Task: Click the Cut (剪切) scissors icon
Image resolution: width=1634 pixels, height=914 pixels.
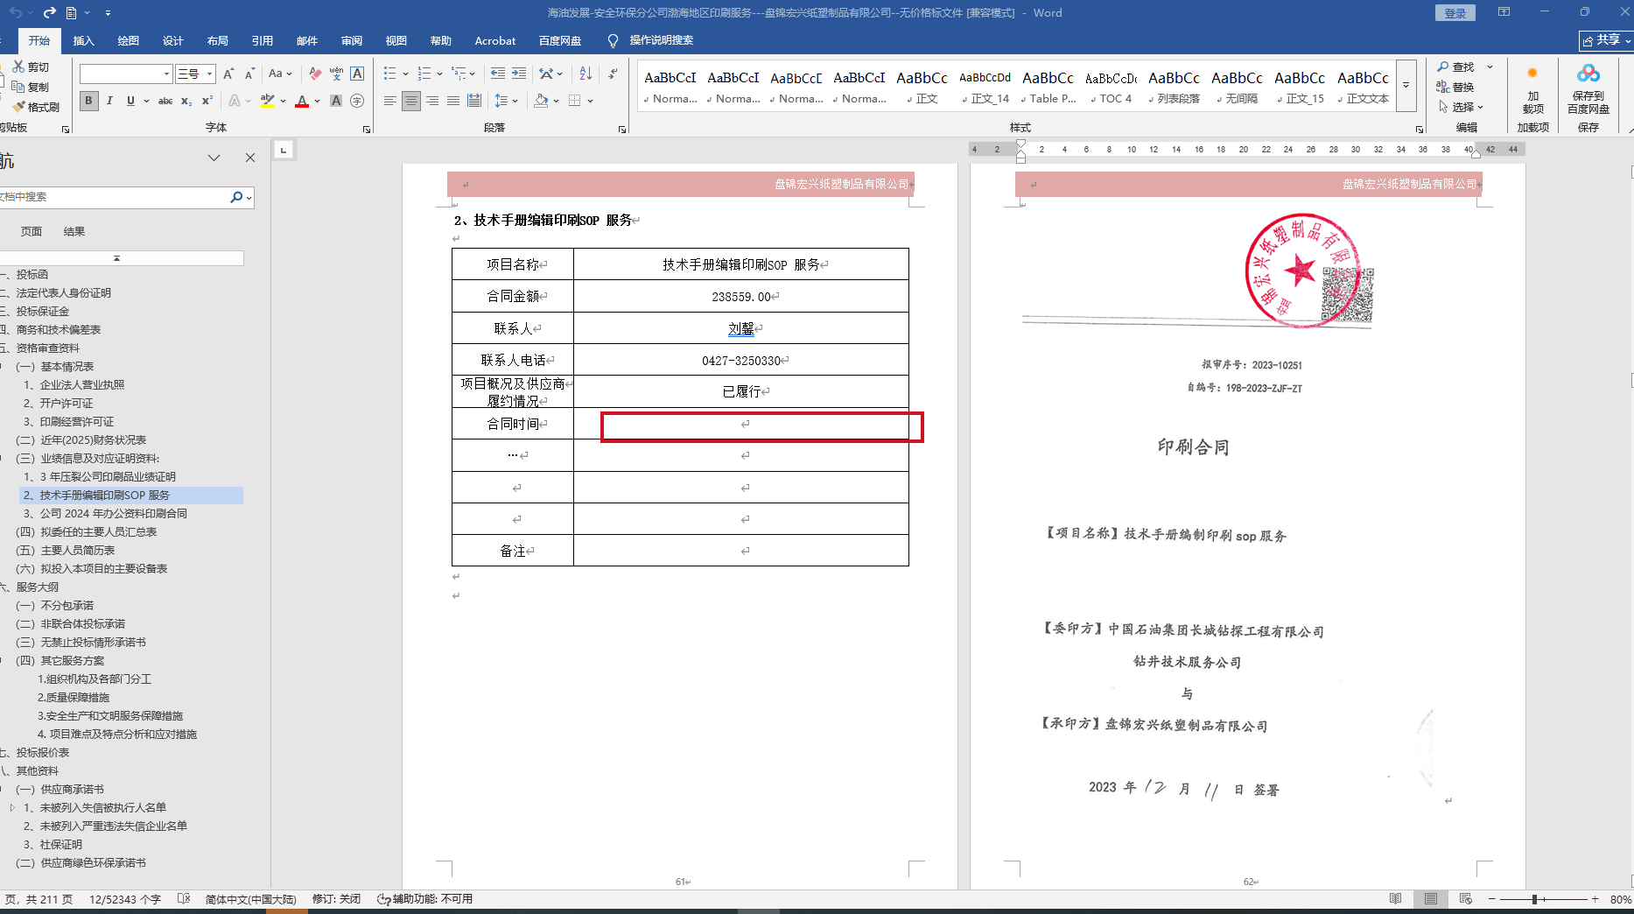Action: (x=18, y=67)
